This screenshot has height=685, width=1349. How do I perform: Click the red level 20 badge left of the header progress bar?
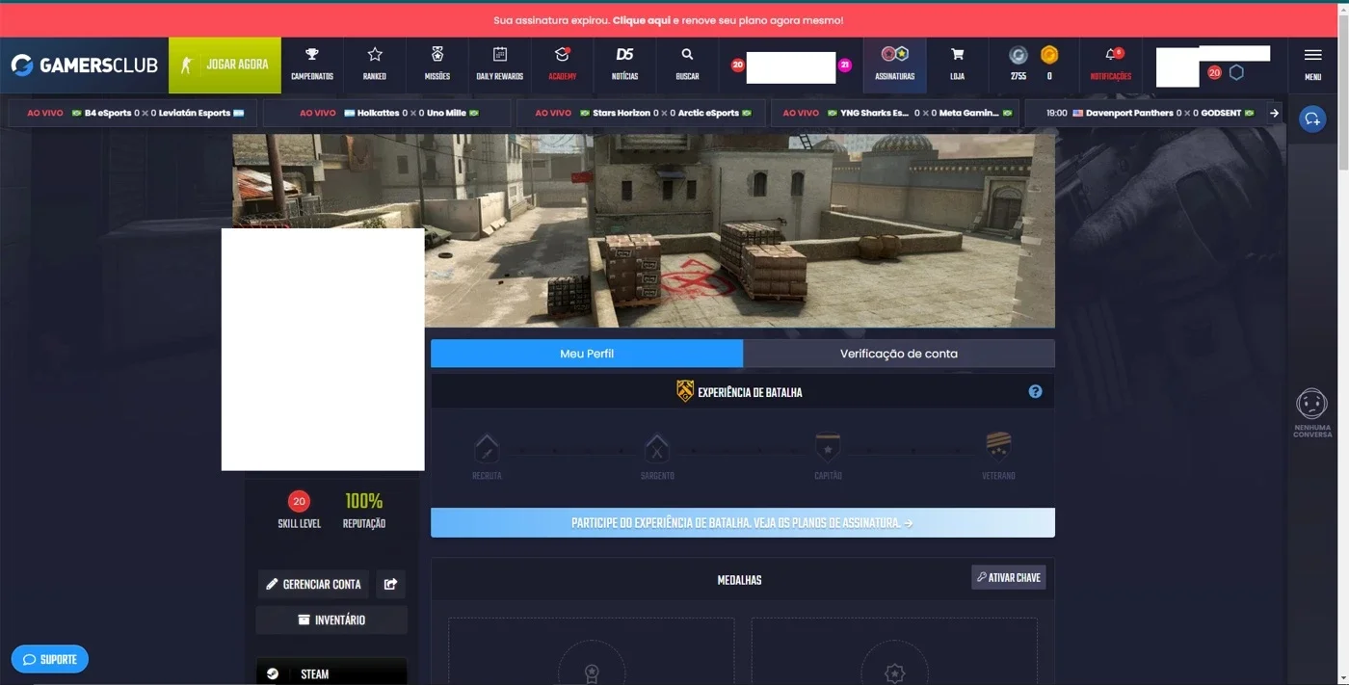[x=738, y=66]
